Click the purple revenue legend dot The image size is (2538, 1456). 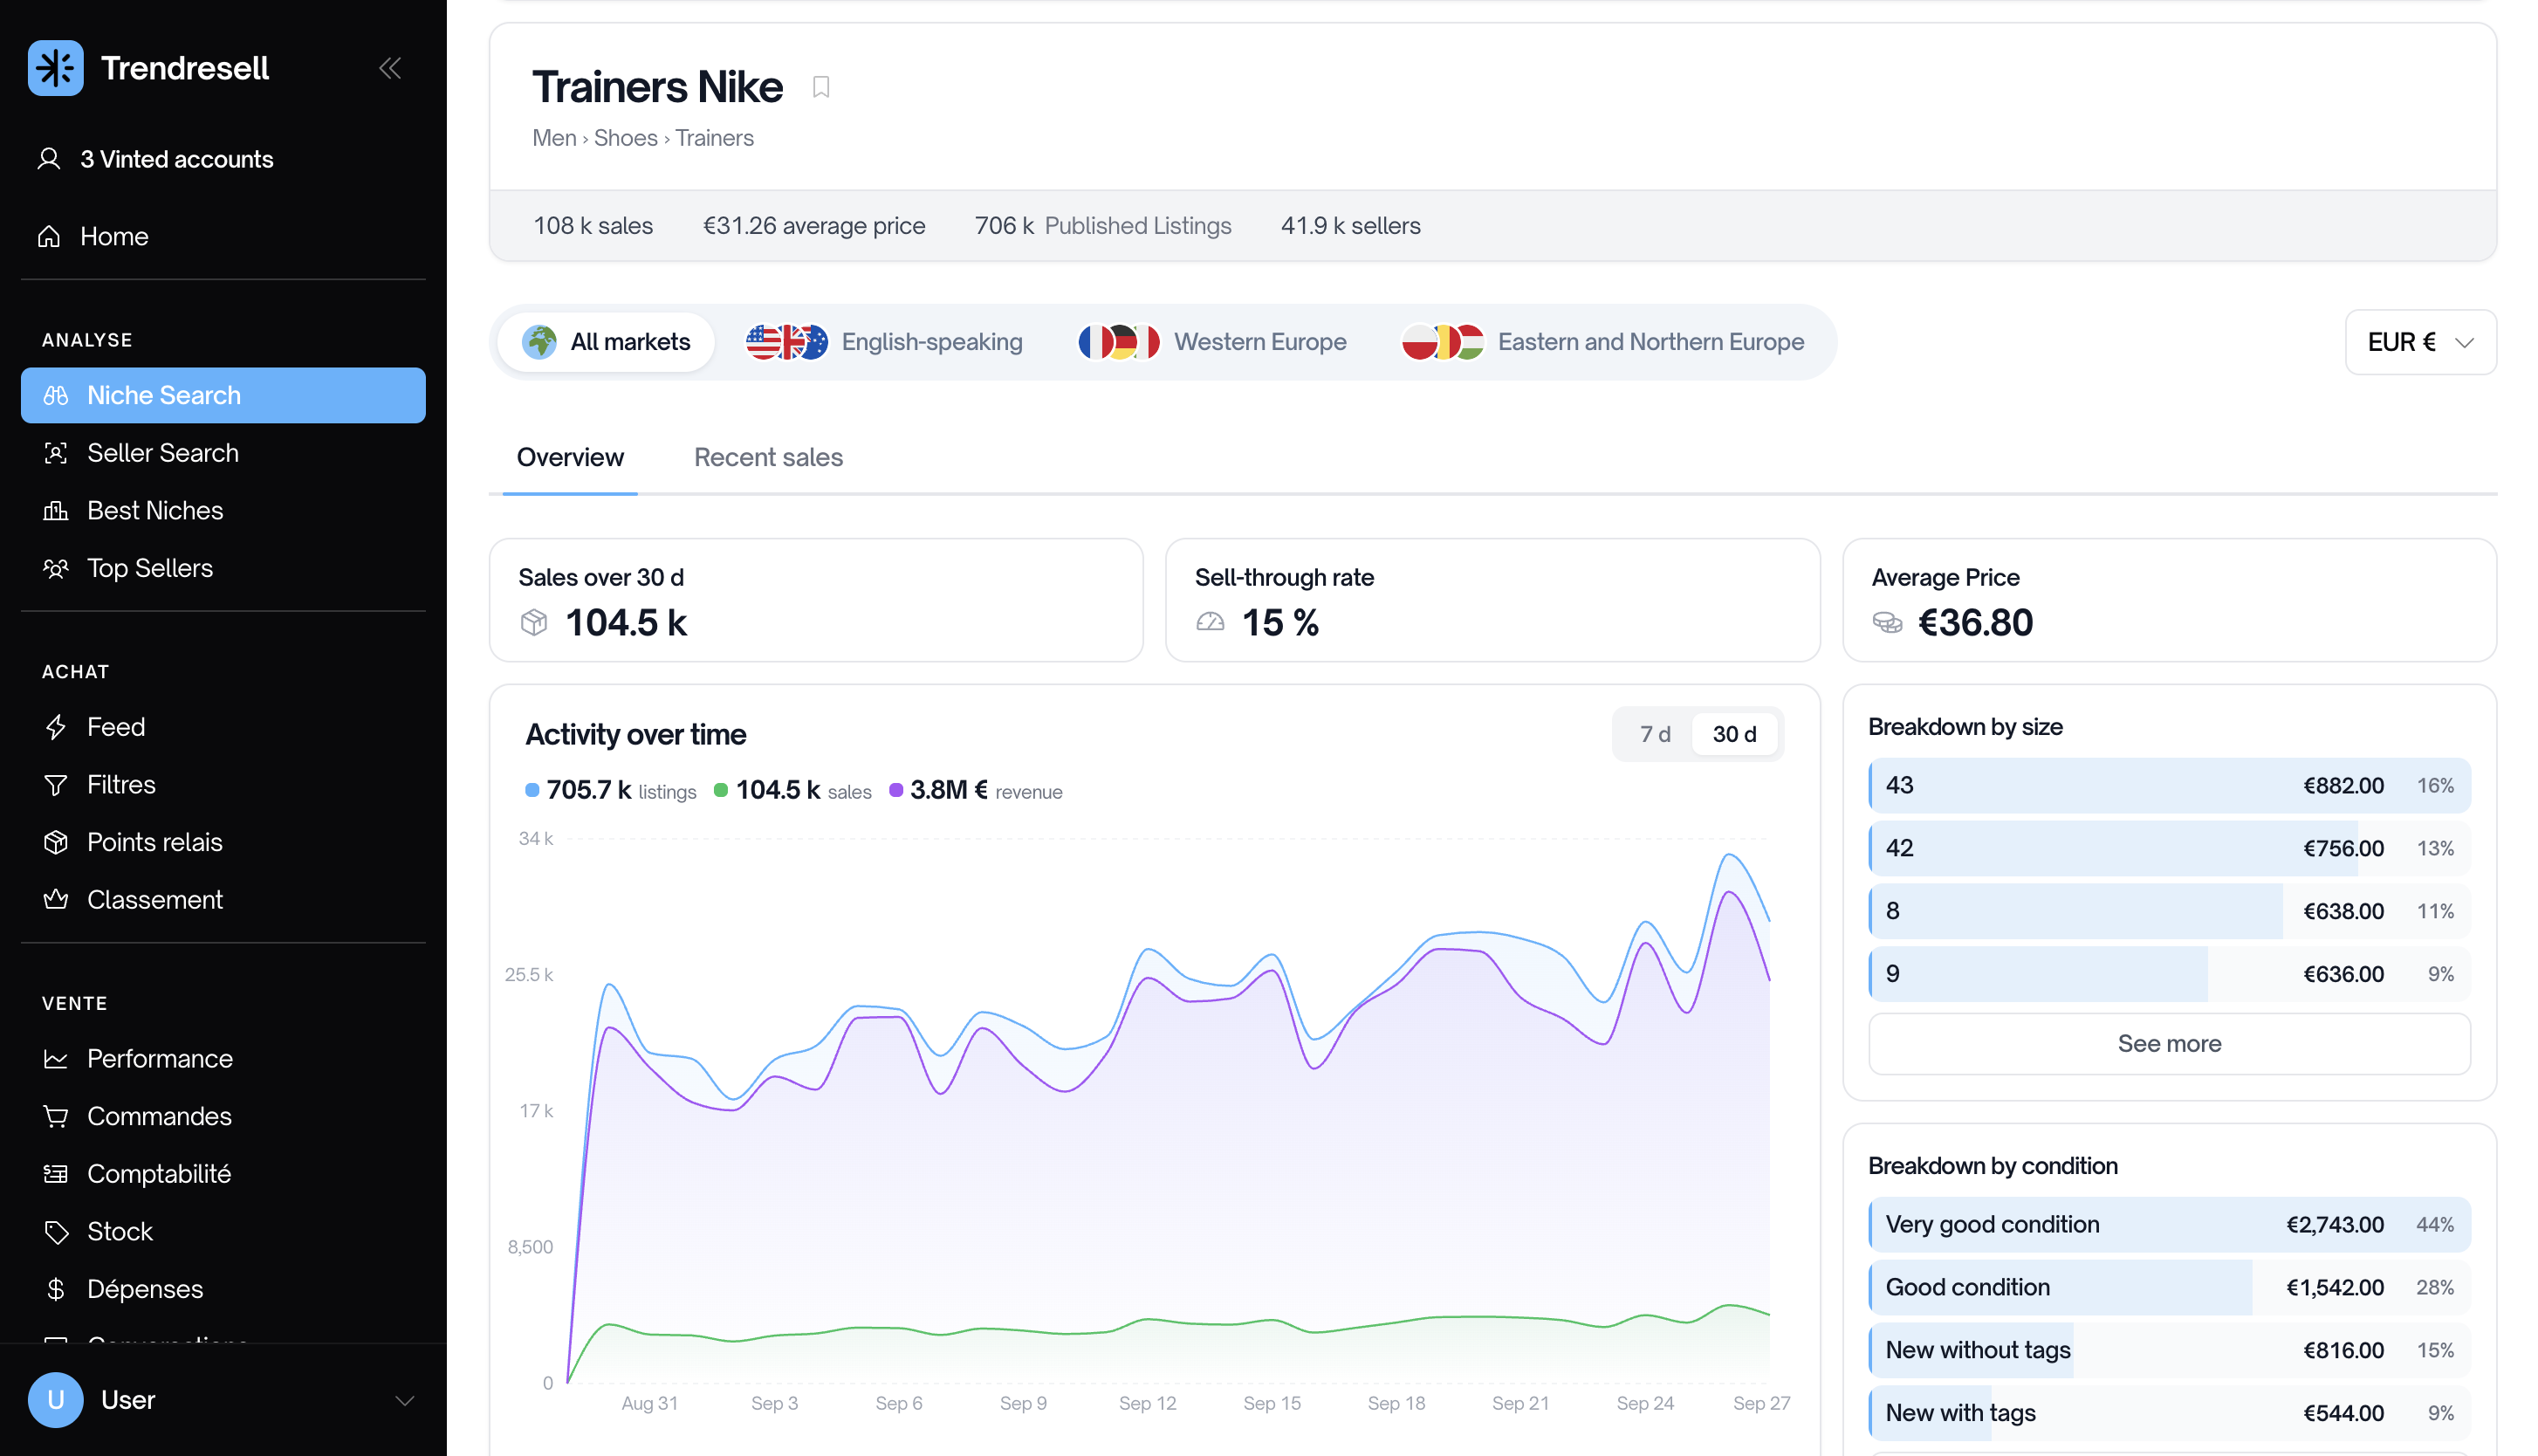(x=895, y=791)
